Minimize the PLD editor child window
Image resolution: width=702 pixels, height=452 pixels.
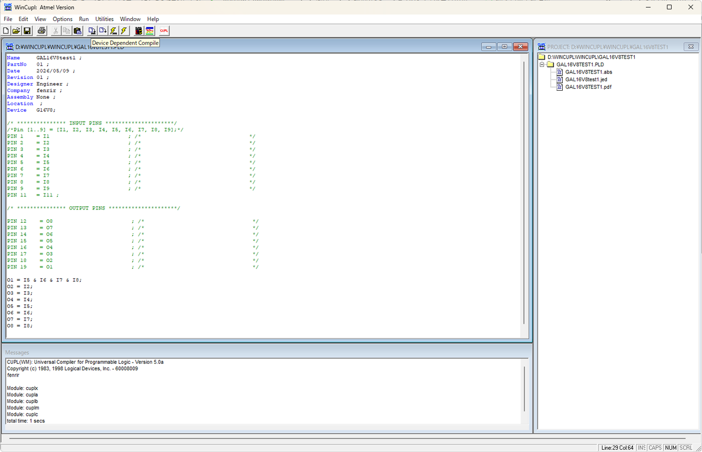489,47
